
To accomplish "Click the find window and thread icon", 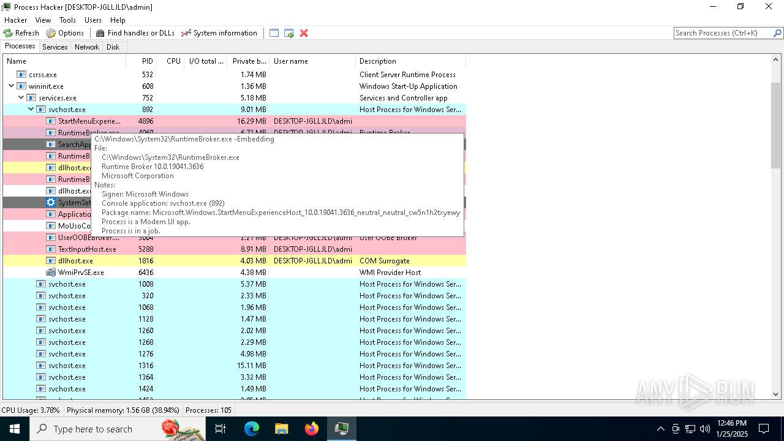I will pos(288,33).
